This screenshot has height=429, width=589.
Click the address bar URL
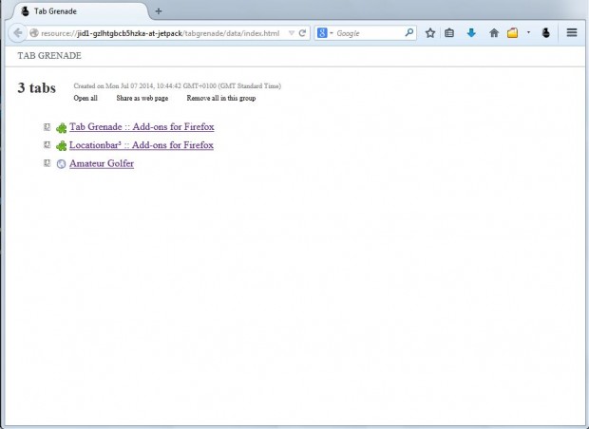160,33
